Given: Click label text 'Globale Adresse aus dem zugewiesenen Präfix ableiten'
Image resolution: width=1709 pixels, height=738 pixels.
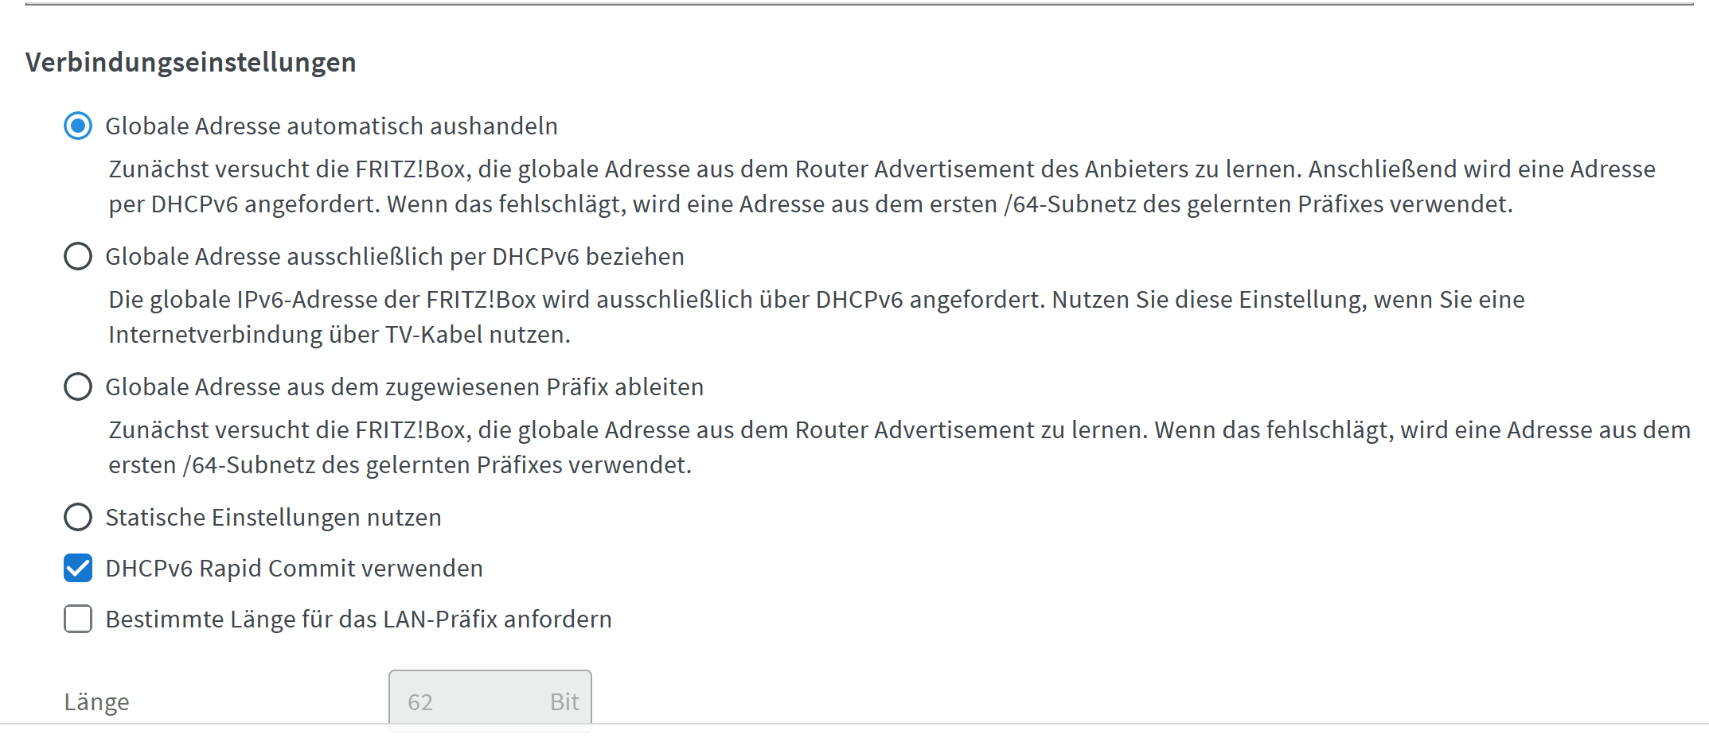Looking at the screenshot, I should coord(404,386).
